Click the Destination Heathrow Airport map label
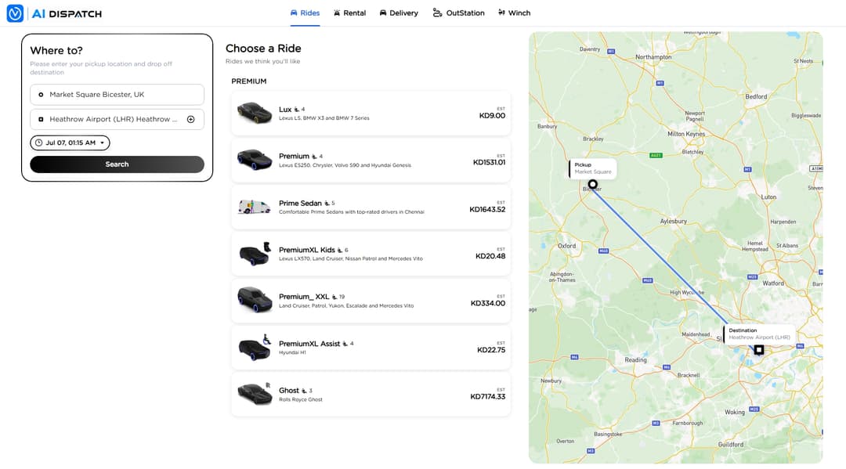Viewport: 846px width, 469px height. pyautogui.click(x=758, y=334)
